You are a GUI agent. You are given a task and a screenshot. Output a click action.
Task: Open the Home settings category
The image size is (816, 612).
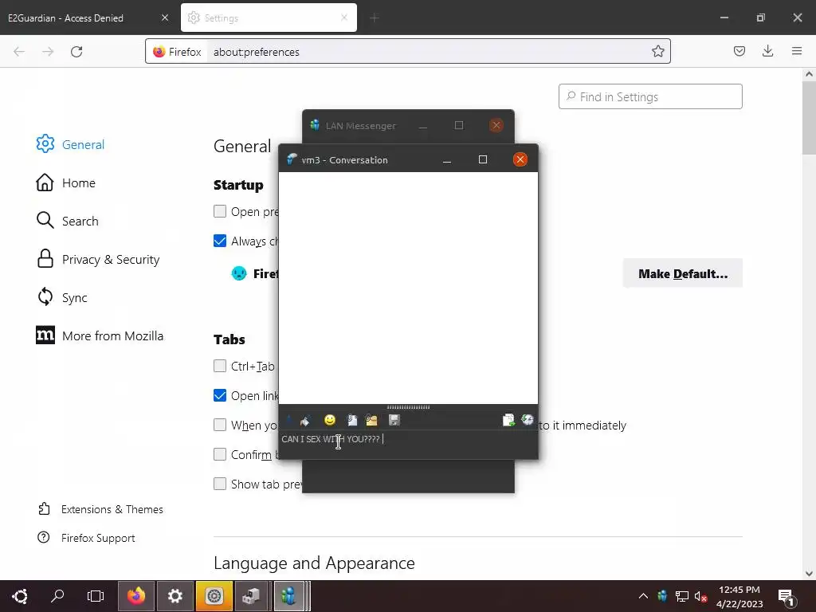[65, 182]
